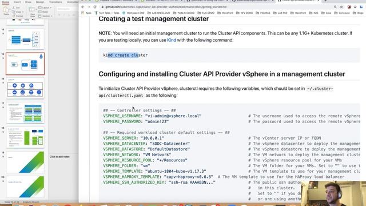
Task: Click the VSPHERE_RESOURCE_POOL line
Action: (145, 160)
